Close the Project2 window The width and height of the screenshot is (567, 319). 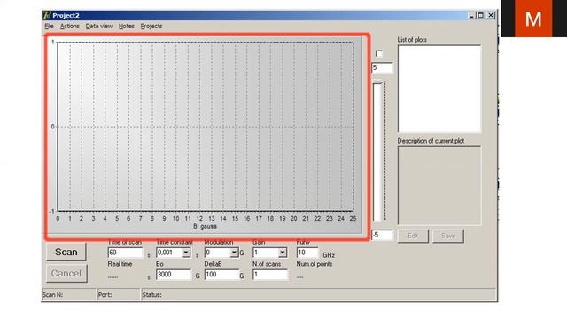tap(491, 15)
